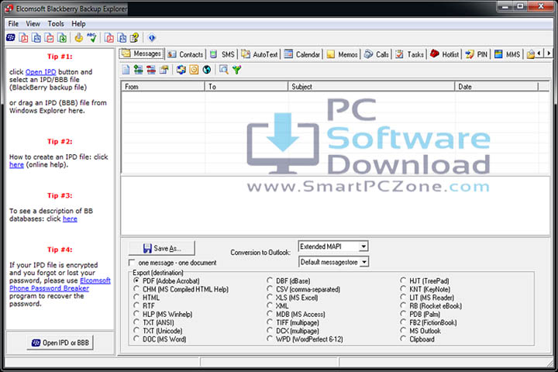Switch to the PIN tab
This screenshot has width=558, height=372.
pyautogui.click(x=477, y=54)
